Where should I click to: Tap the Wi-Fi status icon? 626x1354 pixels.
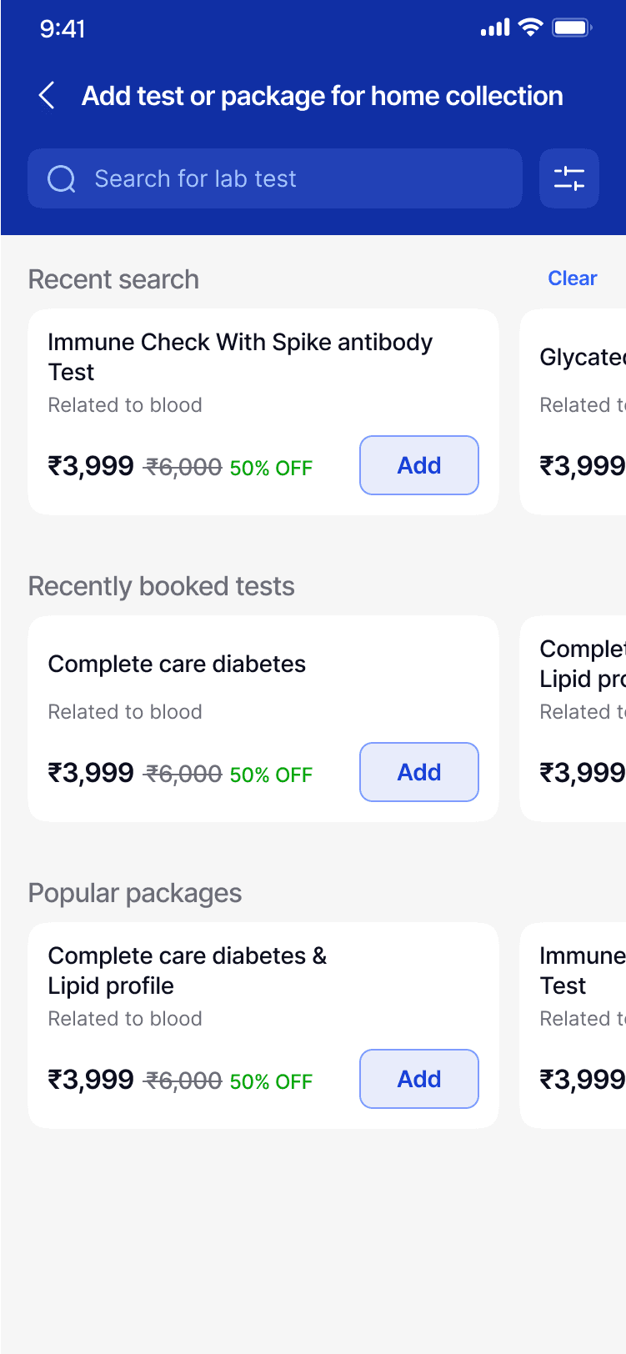[x=530, y=28]
